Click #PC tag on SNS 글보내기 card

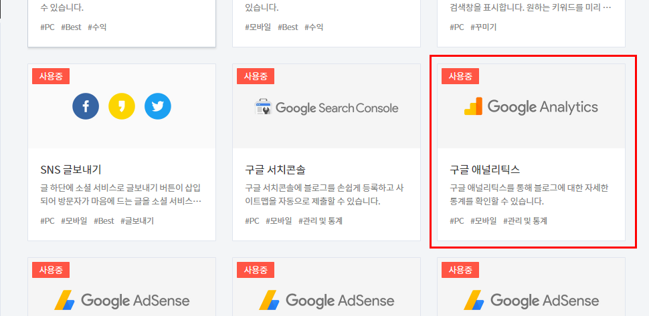pos(48,221)
